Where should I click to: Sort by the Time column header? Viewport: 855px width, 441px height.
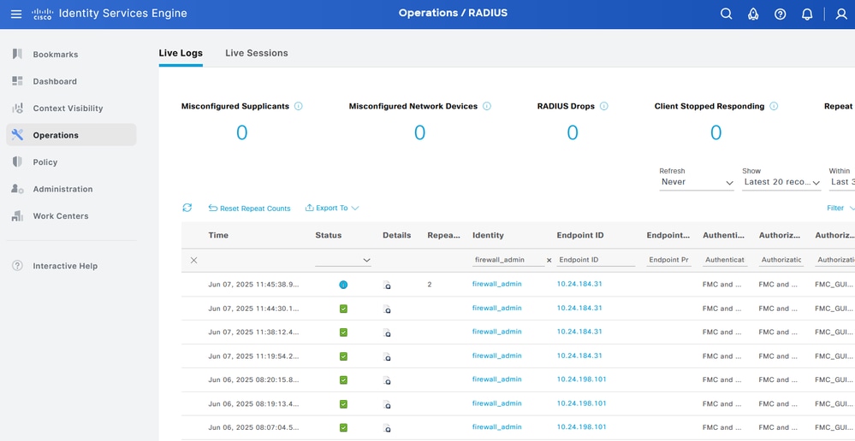pyautogui.click(x=218, y=235)
